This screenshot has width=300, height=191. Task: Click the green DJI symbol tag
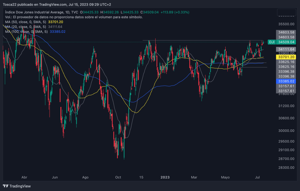(x=272, y=42)
